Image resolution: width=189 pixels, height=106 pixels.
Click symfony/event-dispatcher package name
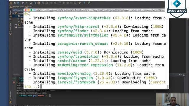click(84, 18)
